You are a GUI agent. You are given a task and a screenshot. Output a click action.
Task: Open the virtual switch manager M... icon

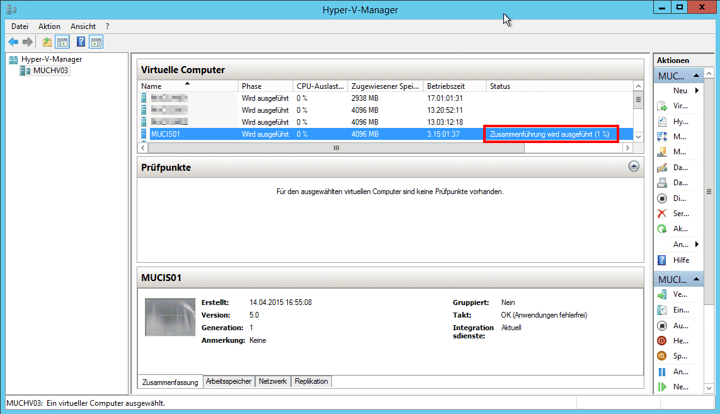662,137
